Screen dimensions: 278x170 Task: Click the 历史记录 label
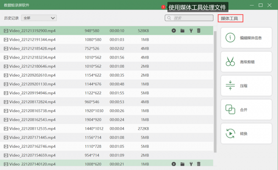(12, 18)
